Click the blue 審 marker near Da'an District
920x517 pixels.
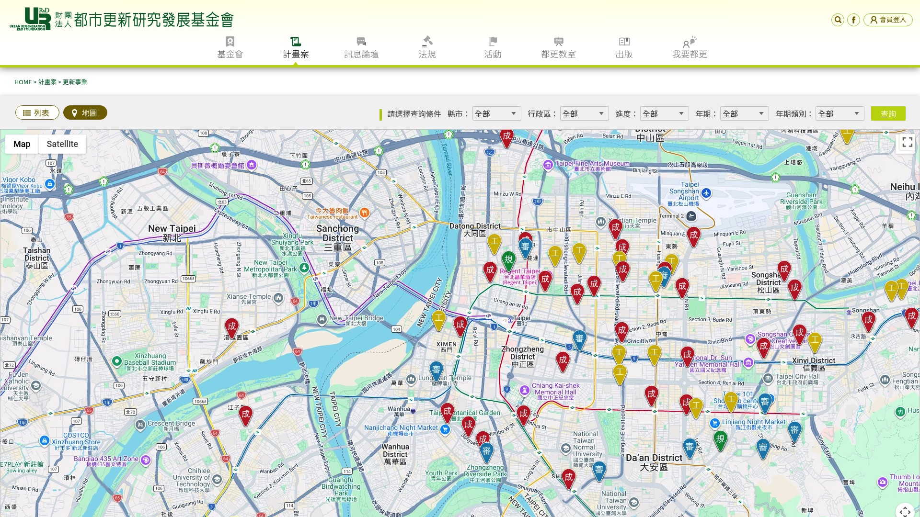click(690, 449)
